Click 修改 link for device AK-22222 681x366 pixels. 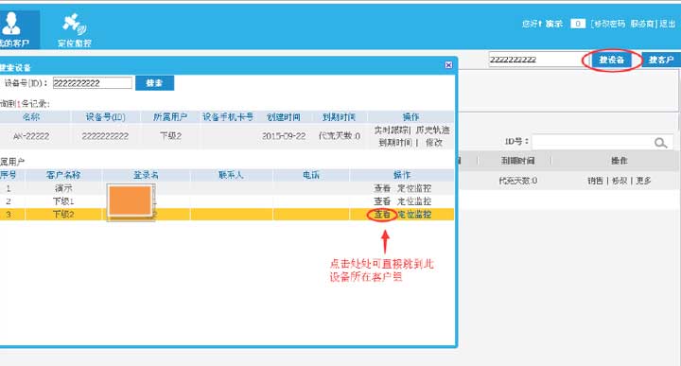[434, 143]
